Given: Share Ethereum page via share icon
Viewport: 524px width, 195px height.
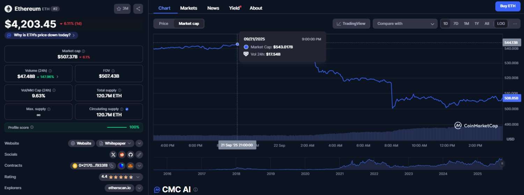Looking at the screenshot, I should 138,9.
